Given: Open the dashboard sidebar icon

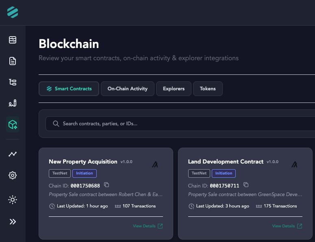Looking at the screenshot, I should click(x=13, y=40).
